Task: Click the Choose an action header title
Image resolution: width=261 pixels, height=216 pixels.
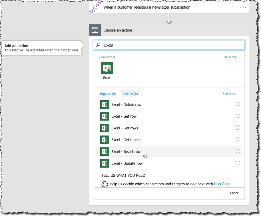Action: point(118,30)
